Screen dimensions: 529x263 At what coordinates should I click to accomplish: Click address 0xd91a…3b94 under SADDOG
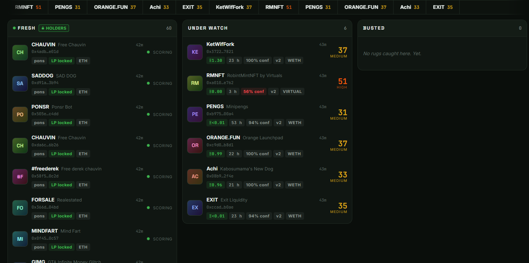45,83
